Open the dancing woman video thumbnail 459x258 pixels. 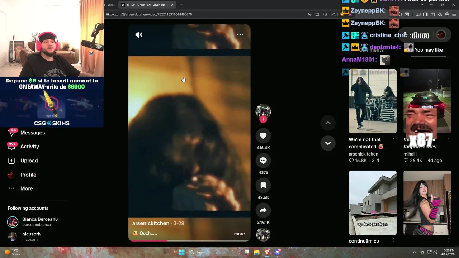point(427,203)
